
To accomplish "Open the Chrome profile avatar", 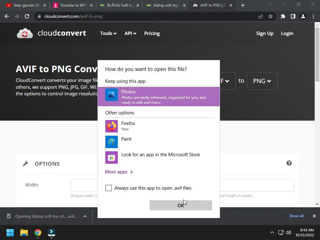I will pyautogui.click(x=303, y=16).
